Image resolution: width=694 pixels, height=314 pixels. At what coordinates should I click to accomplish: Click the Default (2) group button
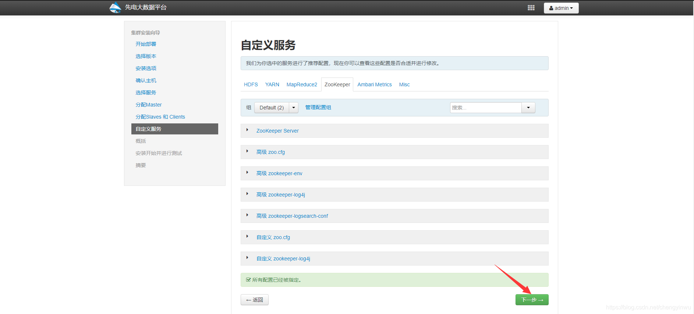click(x=272, y=108)
